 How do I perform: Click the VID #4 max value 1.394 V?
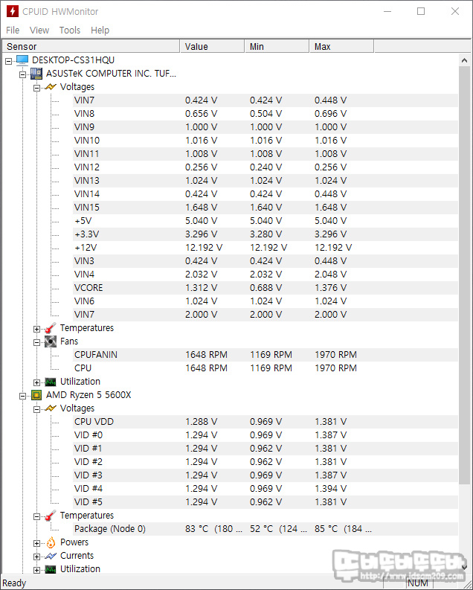tap(330, 489)
